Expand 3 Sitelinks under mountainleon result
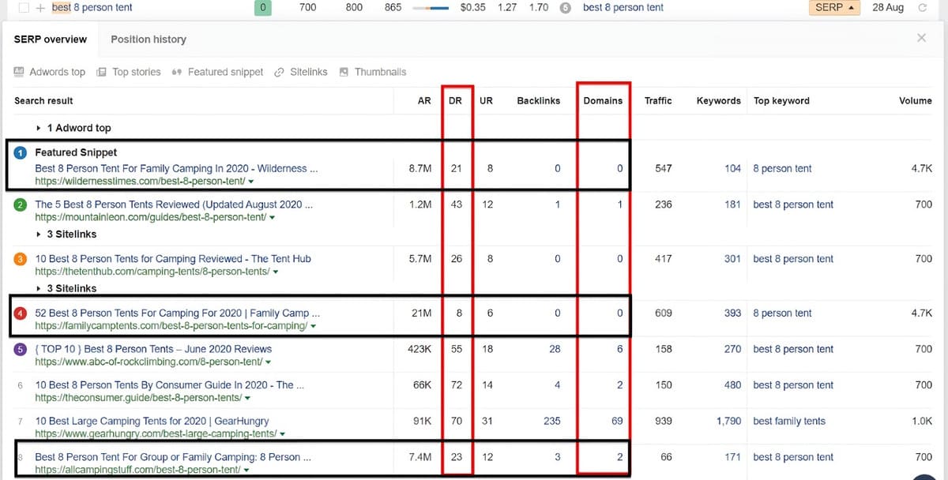 click(39, 234)
